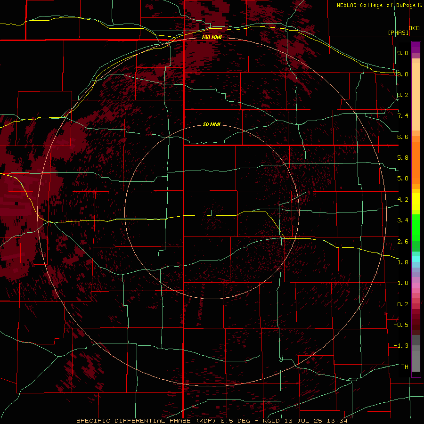The image size is (424, 424).
Task: Click the 3.4 scale value
Action: point(403,220)
